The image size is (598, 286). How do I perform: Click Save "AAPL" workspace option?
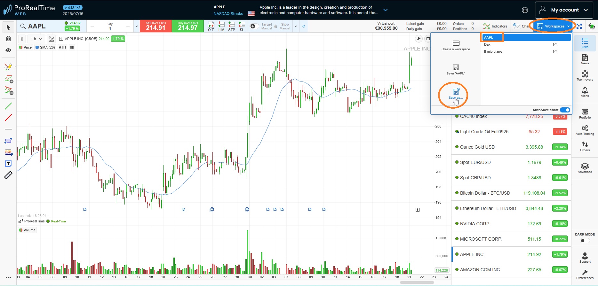456,70
